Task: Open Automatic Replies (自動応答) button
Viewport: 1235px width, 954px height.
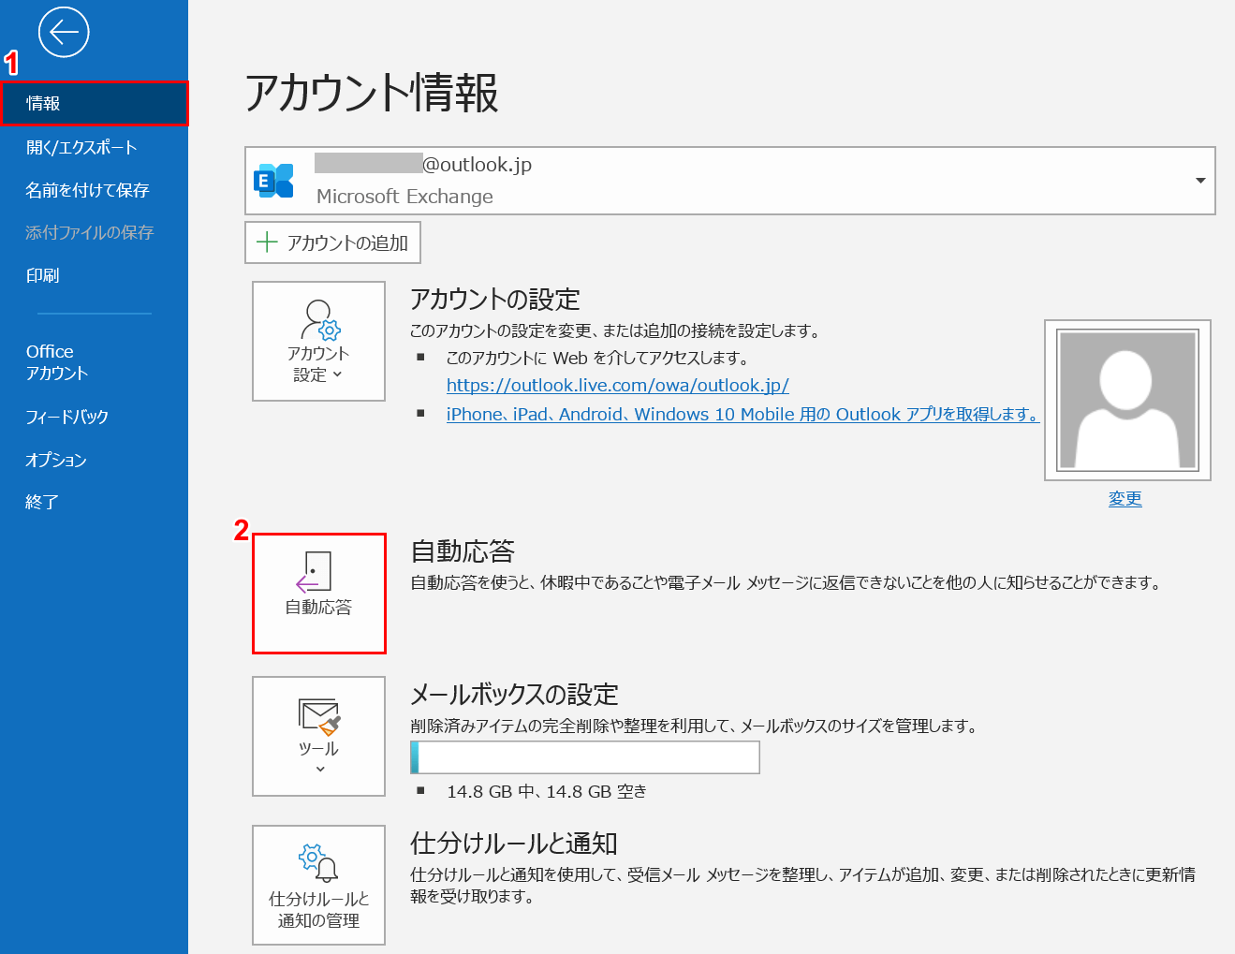Action: point(318,594)
